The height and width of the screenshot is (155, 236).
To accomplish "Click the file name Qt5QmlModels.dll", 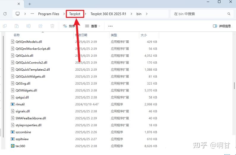I will [x=29, y=42].
